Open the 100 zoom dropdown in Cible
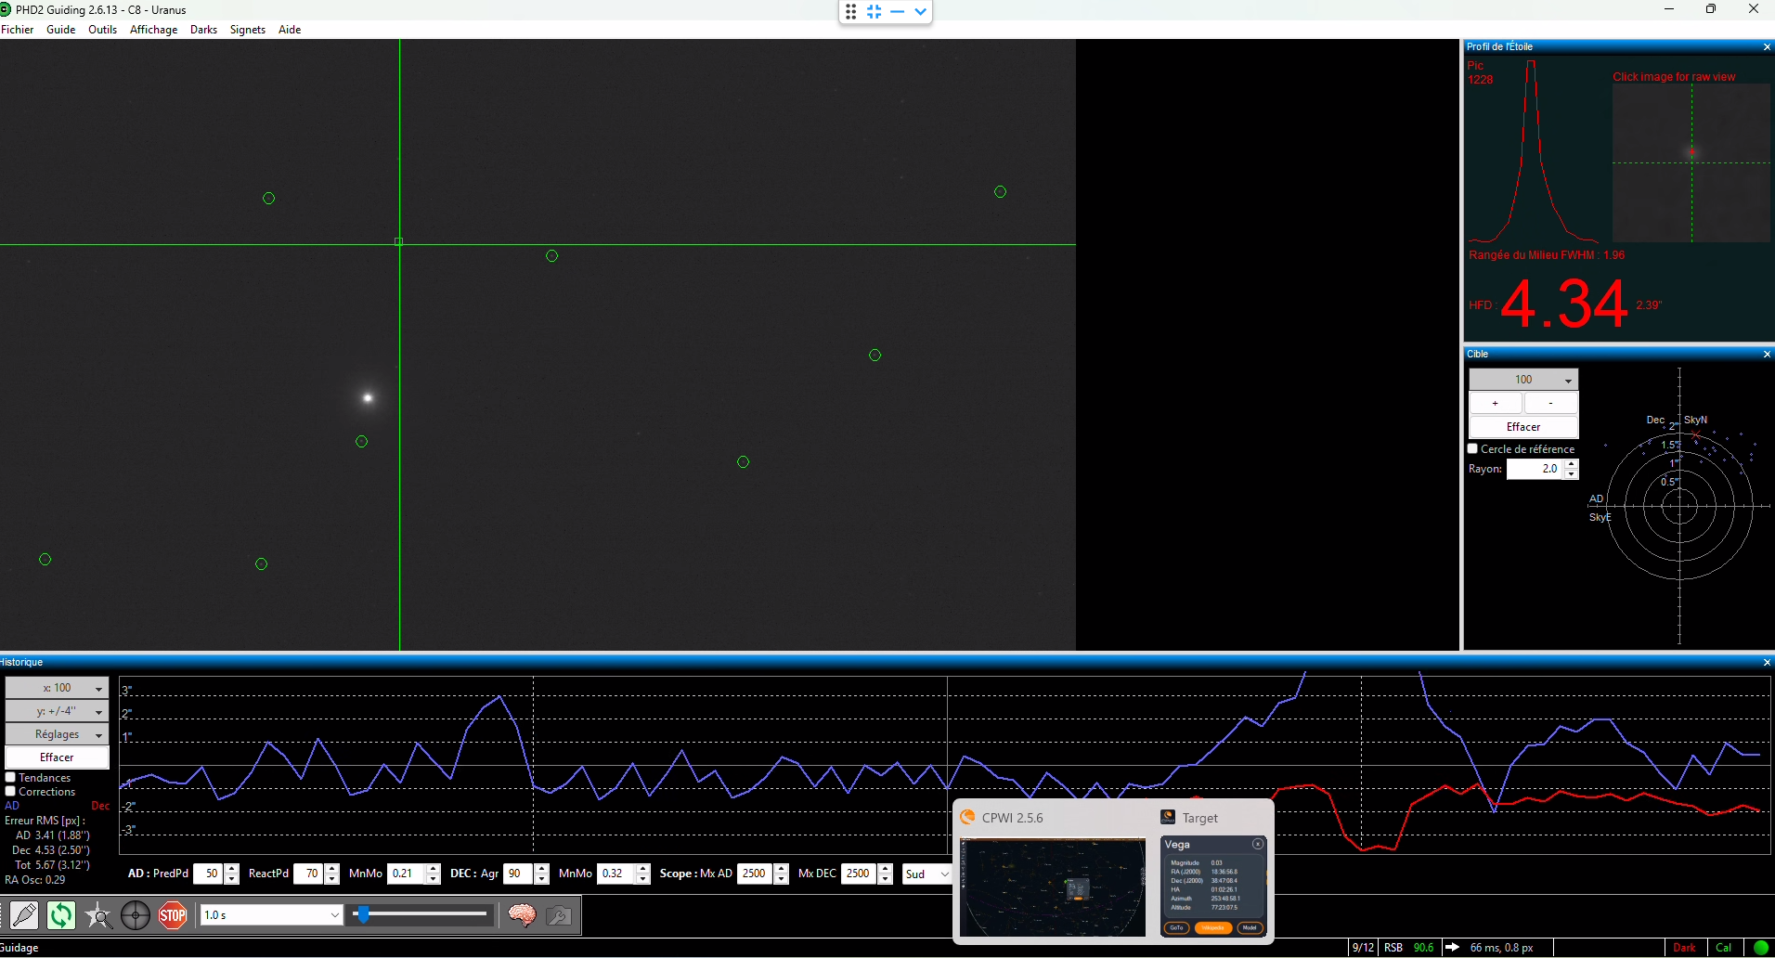Screen dimensions: 1775x958 click(1523, 380)
